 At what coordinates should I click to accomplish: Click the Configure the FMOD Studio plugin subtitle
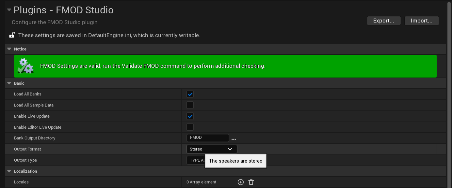55,22
